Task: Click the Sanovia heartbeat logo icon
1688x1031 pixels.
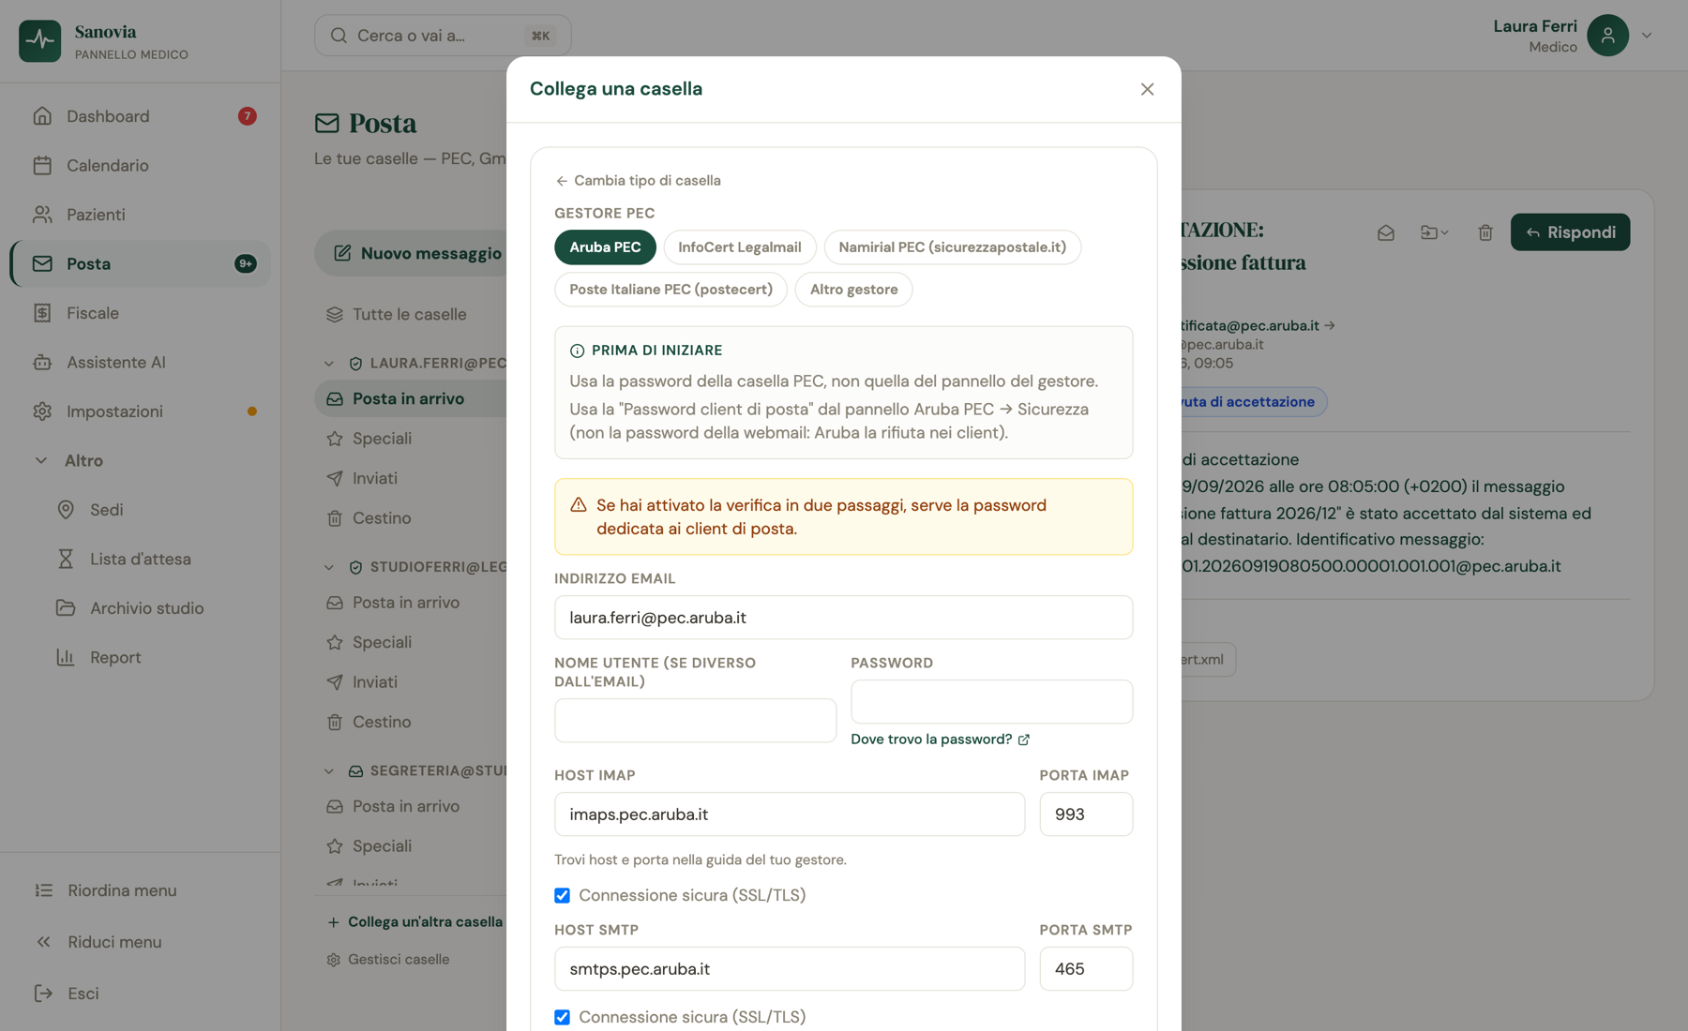Action: pyautogui.click(x=39, y=40)
